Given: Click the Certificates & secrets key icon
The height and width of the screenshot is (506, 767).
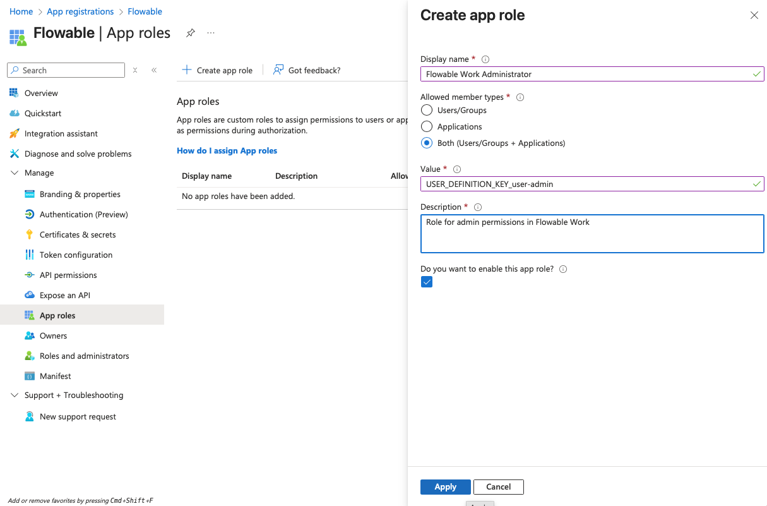Looking at the screenshot, I should click(29, 234).
